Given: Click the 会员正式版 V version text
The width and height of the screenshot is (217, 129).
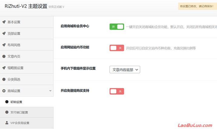Looking at the screenshot, I should pos(56,7).
